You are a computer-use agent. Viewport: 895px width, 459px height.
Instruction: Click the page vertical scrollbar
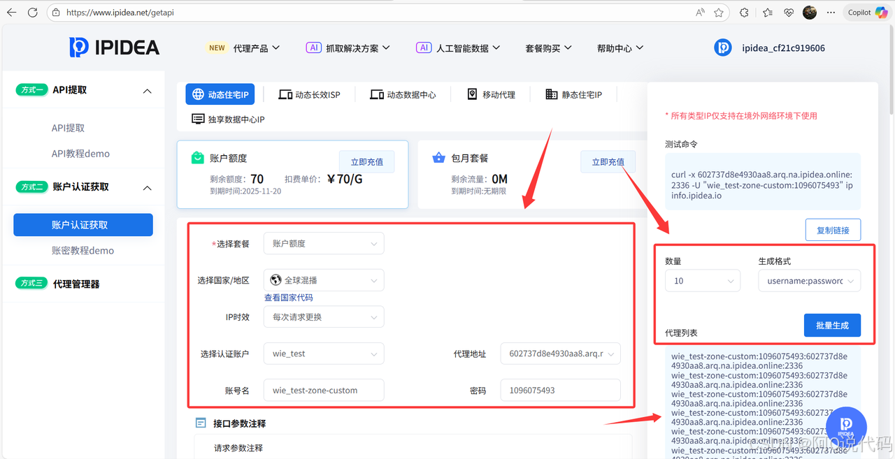coord(891,70)
